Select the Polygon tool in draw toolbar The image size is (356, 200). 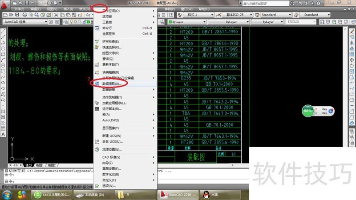point(3,48)
